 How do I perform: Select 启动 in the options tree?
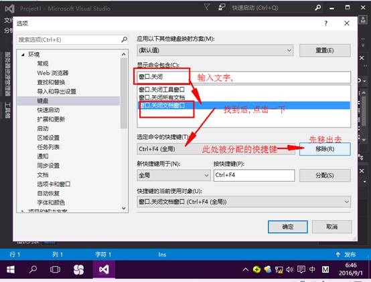pyautogui.click(x=43, y=129)
